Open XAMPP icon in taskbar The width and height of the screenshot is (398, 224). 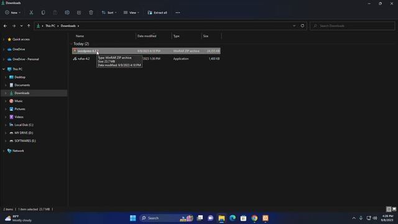point(266,218)
